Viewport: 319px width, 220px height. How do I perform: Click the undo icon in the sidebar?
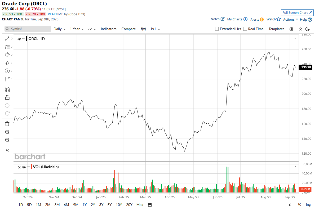click(x=7, y=105)
